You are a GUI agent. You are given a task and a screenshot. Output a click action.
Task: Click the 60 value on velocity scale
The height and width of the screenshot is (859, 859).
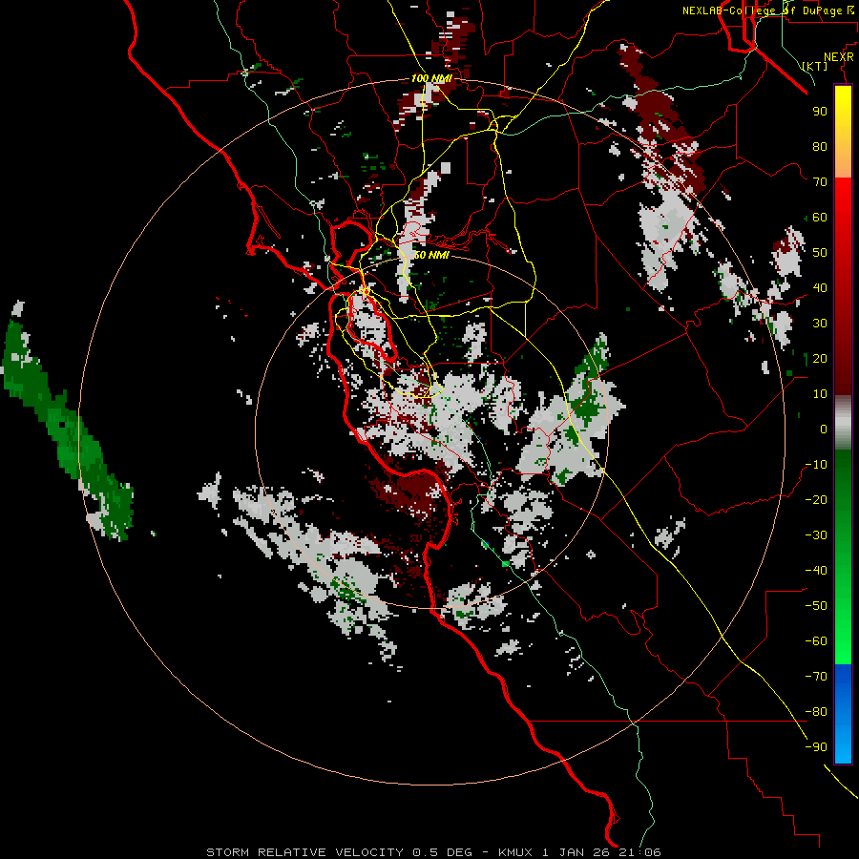pos(820,218)
